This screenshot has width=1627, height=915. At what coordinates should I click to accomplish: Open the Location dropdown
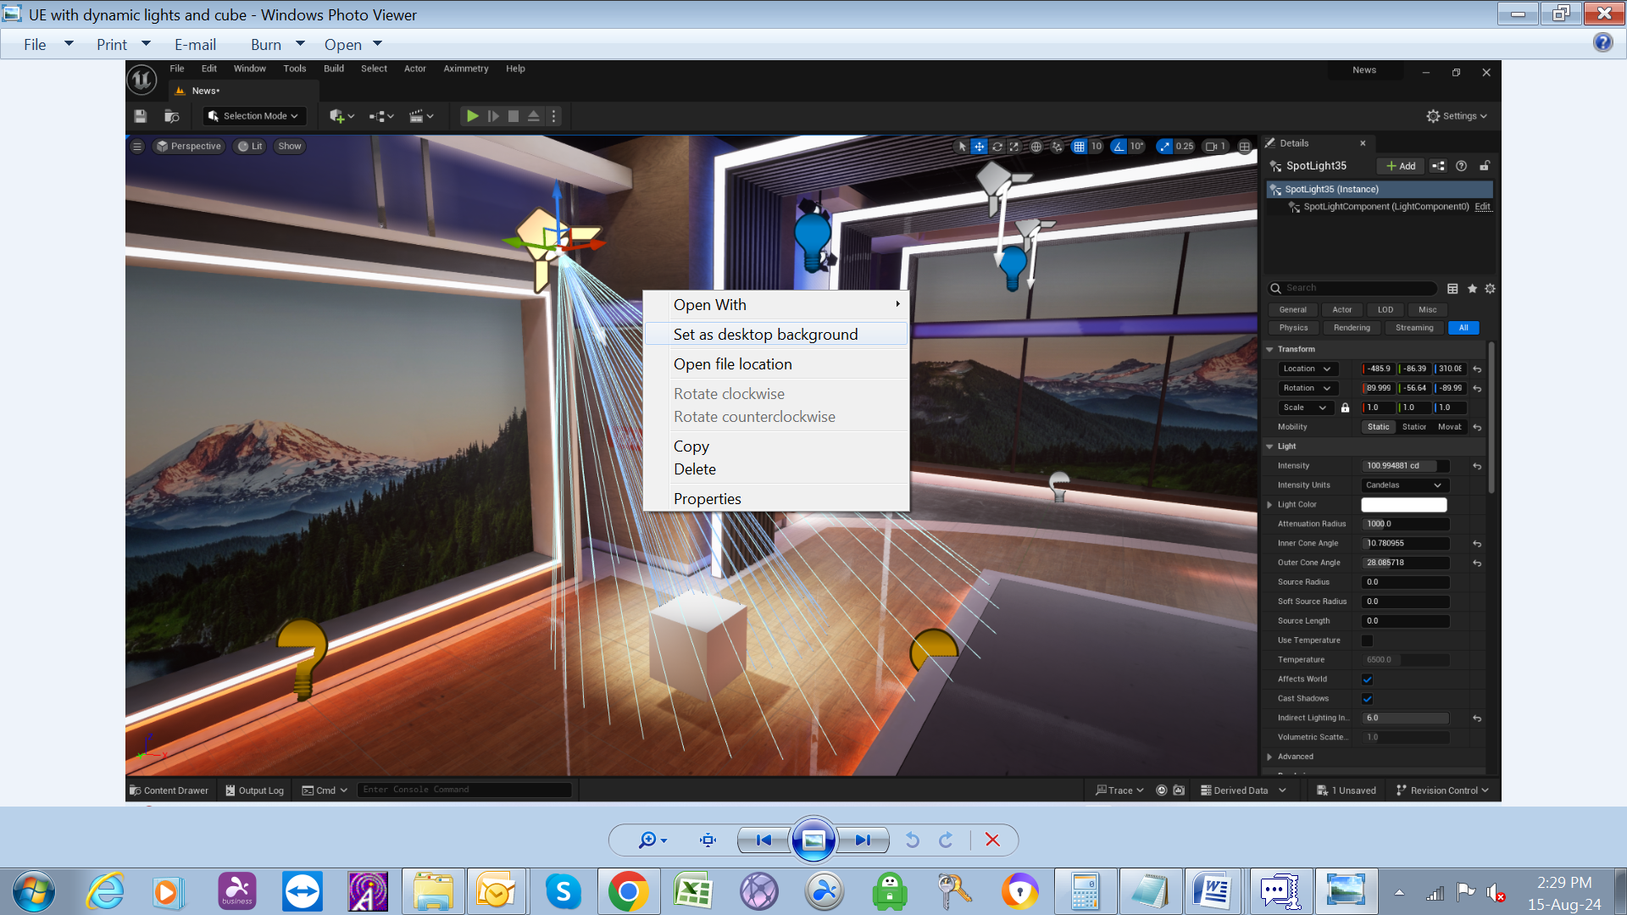point(1307,369)
